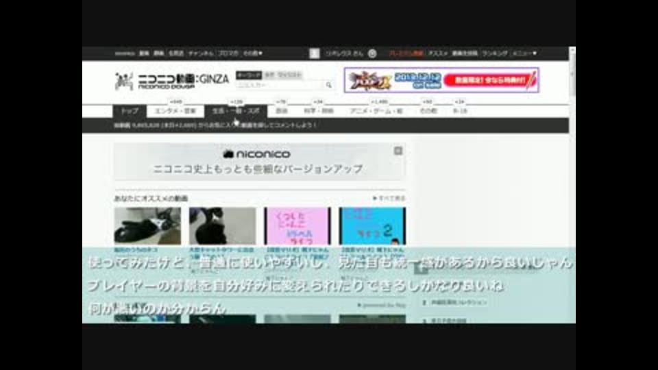Select the R-18 category tab
The width and height of the screenshot is (658, 370).
click(460, 111)
